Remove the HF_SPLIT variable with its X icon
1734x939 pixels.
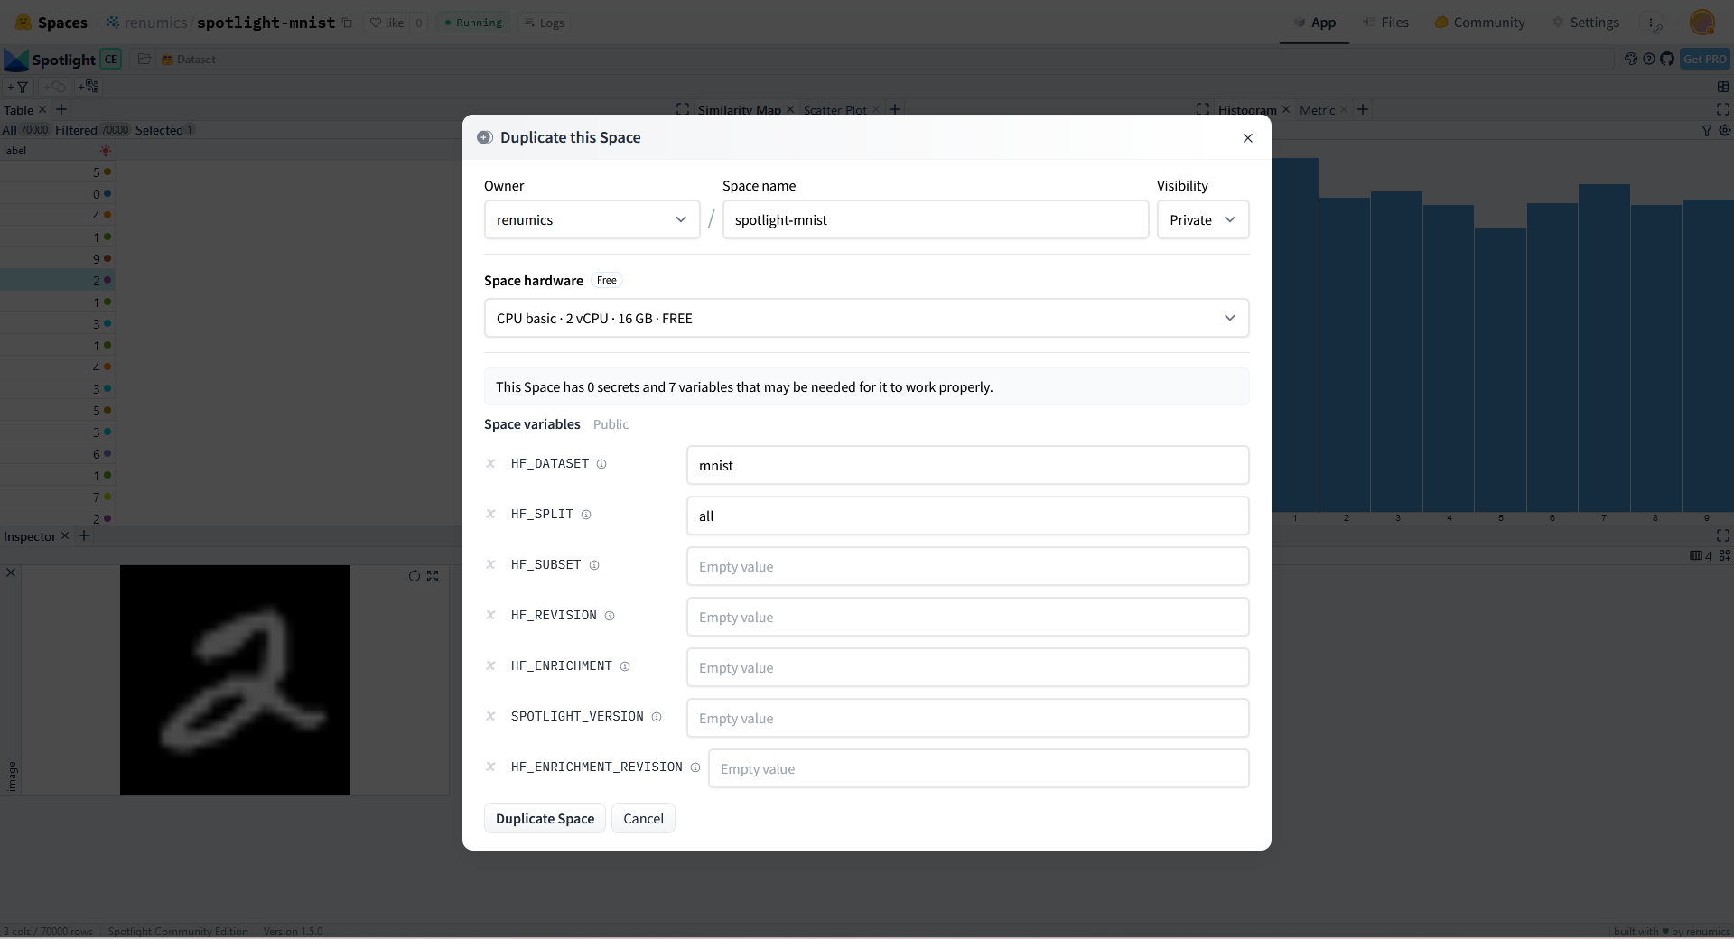point(490,514)
